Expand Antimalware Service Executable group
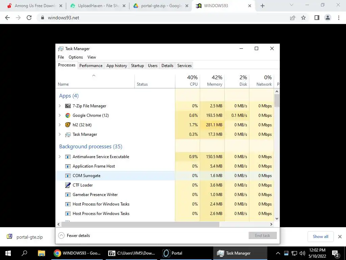Viewport: 346px width, 260px height. (x=59, y=156)
